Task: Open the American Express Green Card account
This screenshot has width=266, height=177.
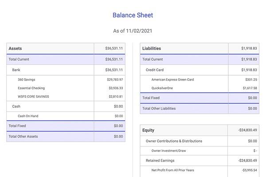Action: 172,80
